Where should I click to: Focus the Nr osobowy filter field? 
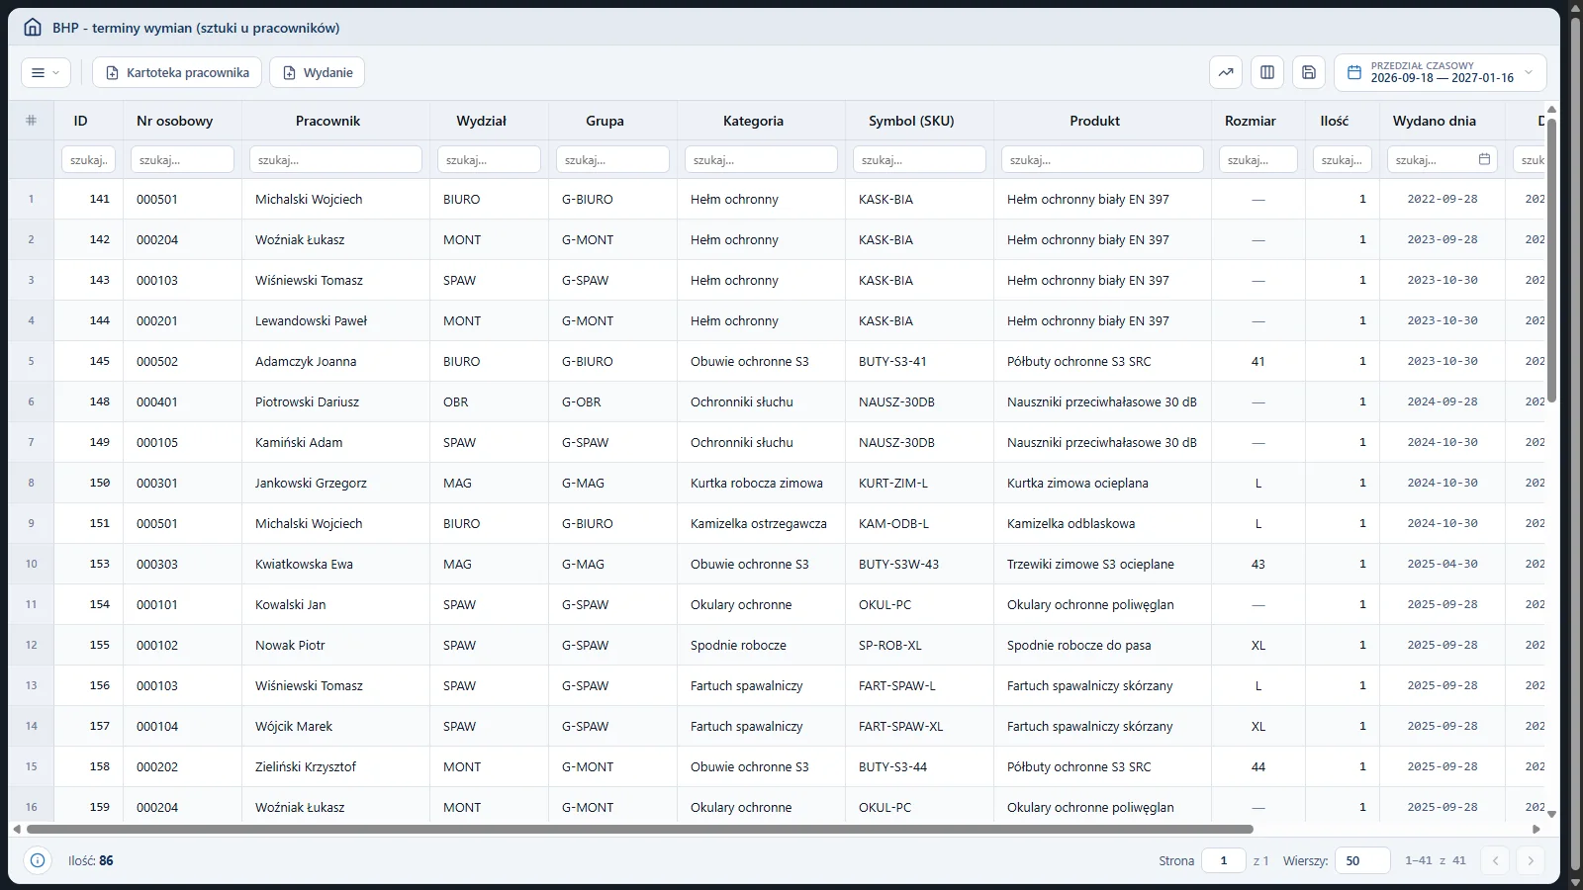[183, 159]
